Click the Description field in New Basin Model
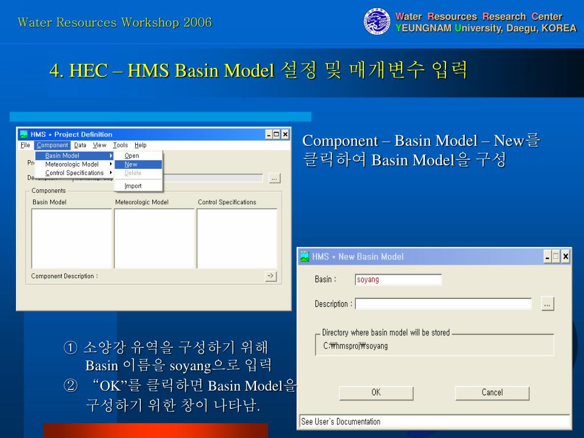The width and height of the screenshot is (584, 438). tap(443, 303)
